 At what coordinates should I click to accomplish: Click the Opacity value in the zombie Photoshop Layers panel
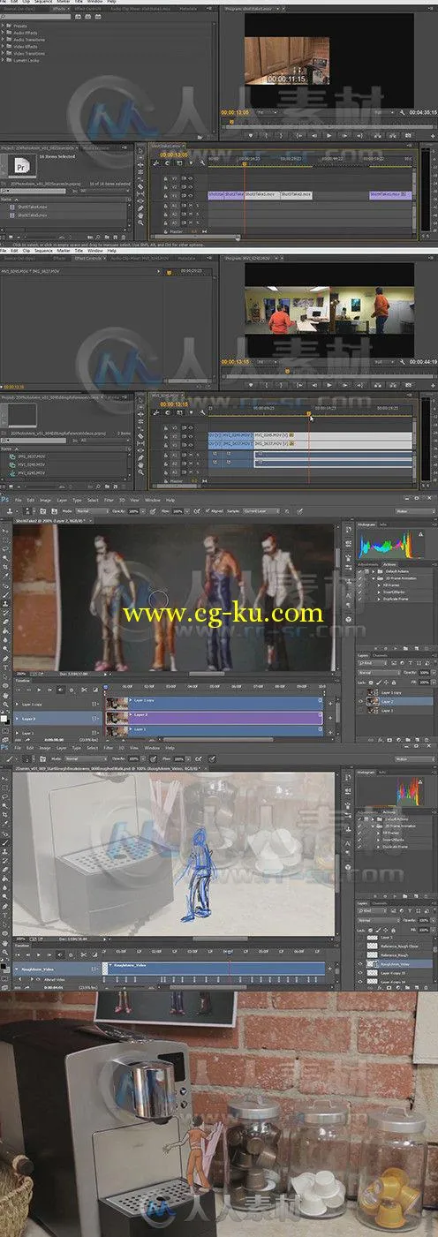[x=424, y=673]
